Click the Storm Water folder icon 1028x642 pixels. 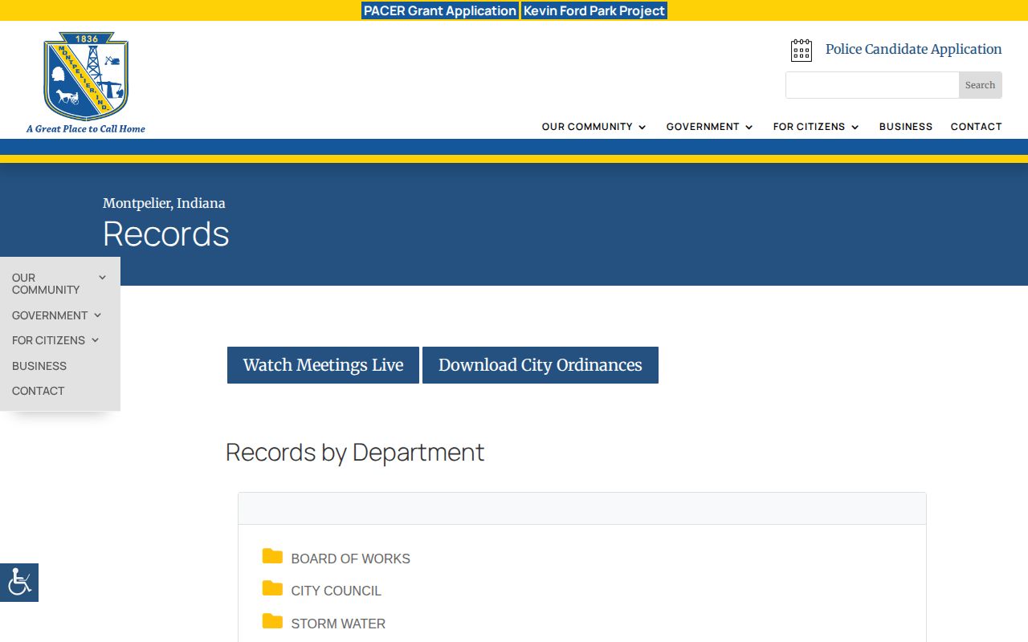pyautogui.click(x=272, y=621)
